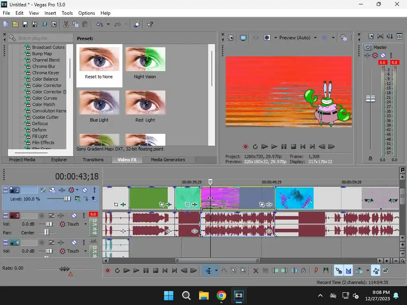
Task: Open Project Video Properties in preview
Action: 231,38
